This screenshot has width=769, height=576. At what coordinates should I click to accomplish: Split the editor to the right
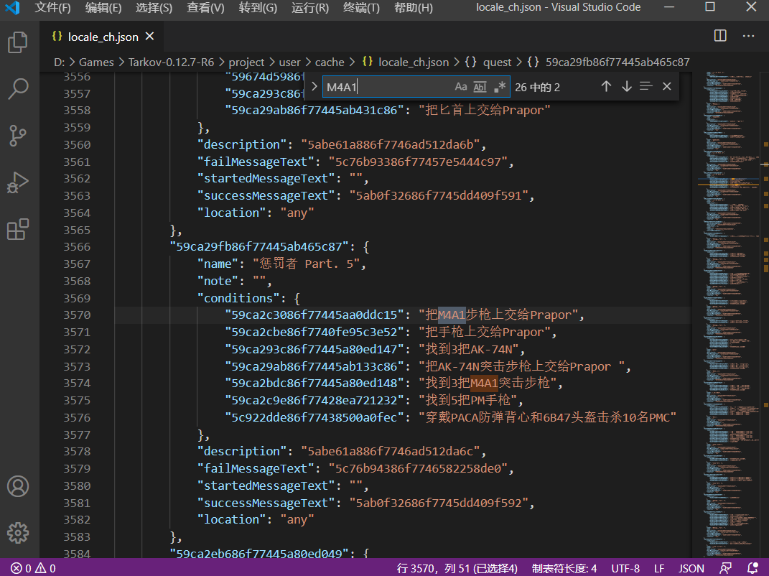click(720, 36)
